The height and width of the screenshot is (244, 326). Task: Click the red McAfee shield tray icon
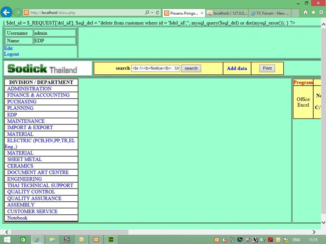tap(247, 240)
